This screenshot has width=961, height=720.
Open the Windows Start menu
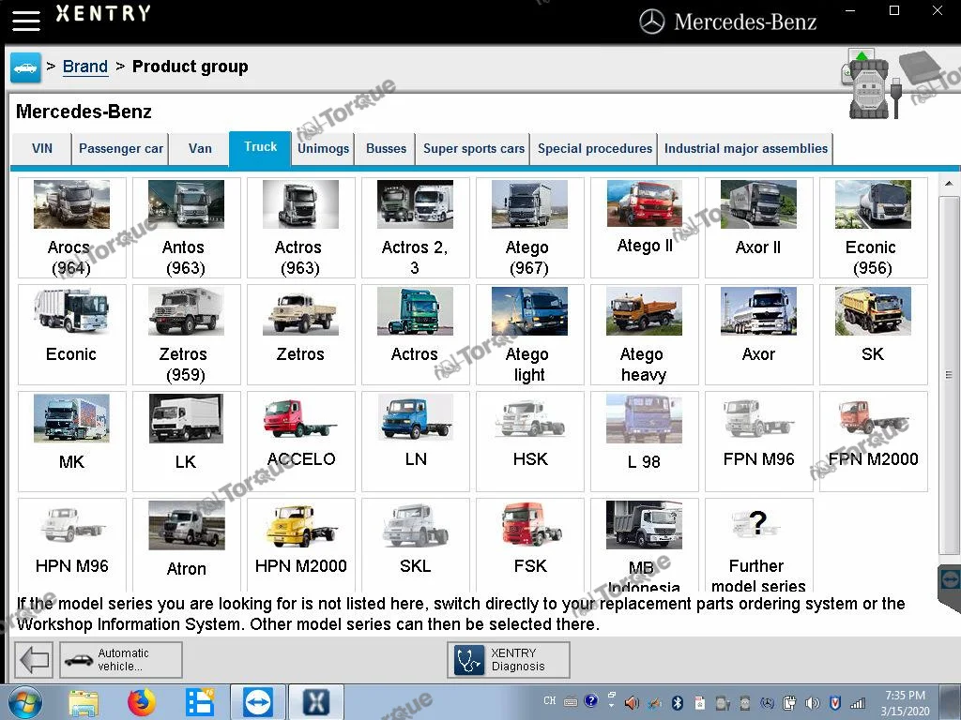[24, 703]
